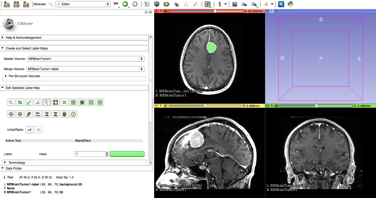This screenshot has width=376, height=198.
Task: Click the Load DICOM (DCM) icon
Action: 16,4
